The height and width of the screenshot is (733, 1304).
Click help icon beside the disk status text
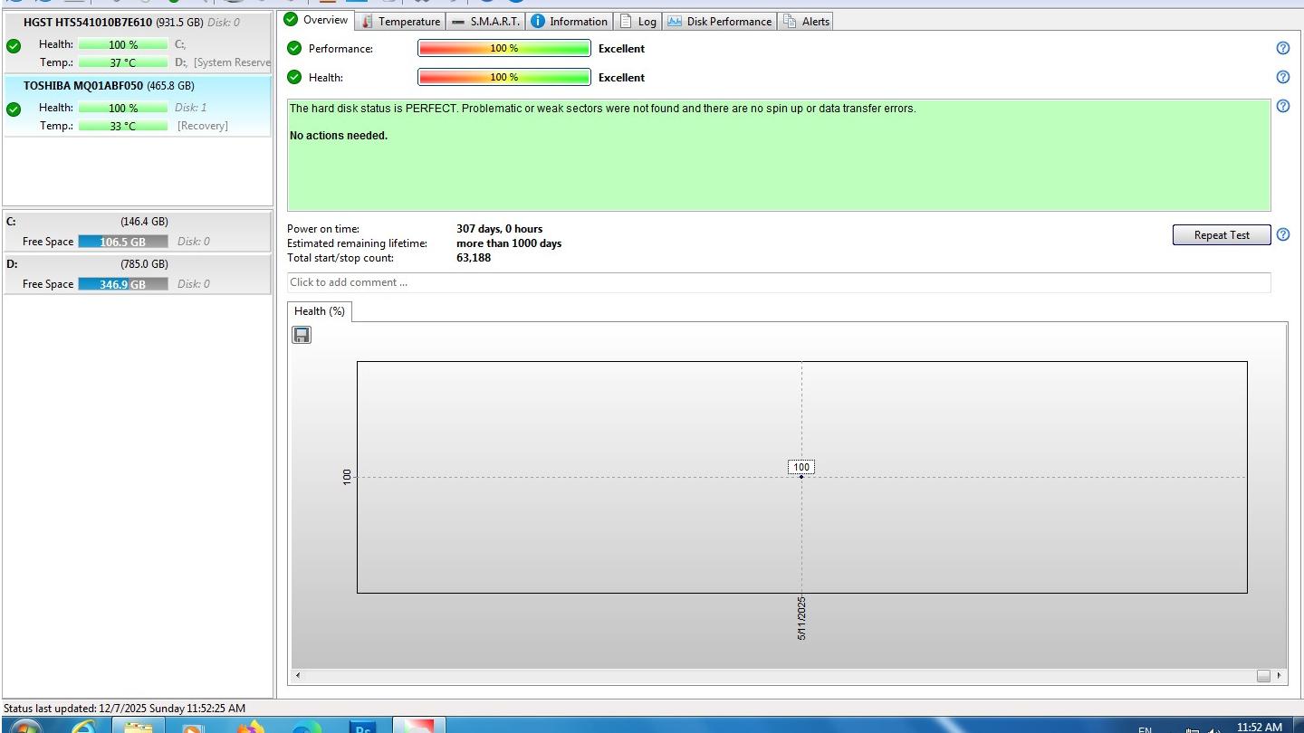click(x=1282, y=107)
